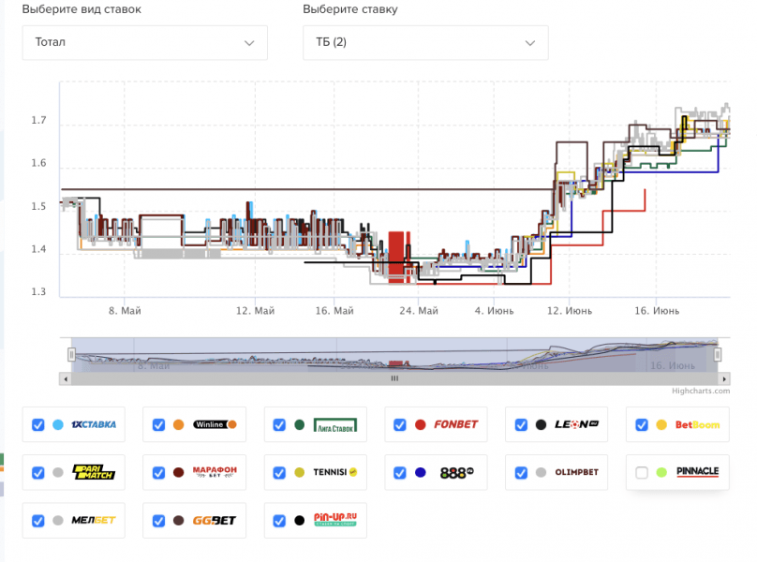Screen dimensions: 757x562
Task: Expand the ТБ (2) bet dropdown
Action: tap(425, 42)
